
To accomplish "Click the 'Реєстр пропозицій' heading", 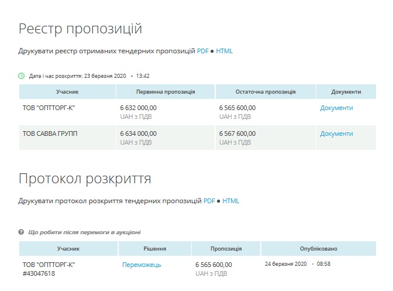I will 81,29.
